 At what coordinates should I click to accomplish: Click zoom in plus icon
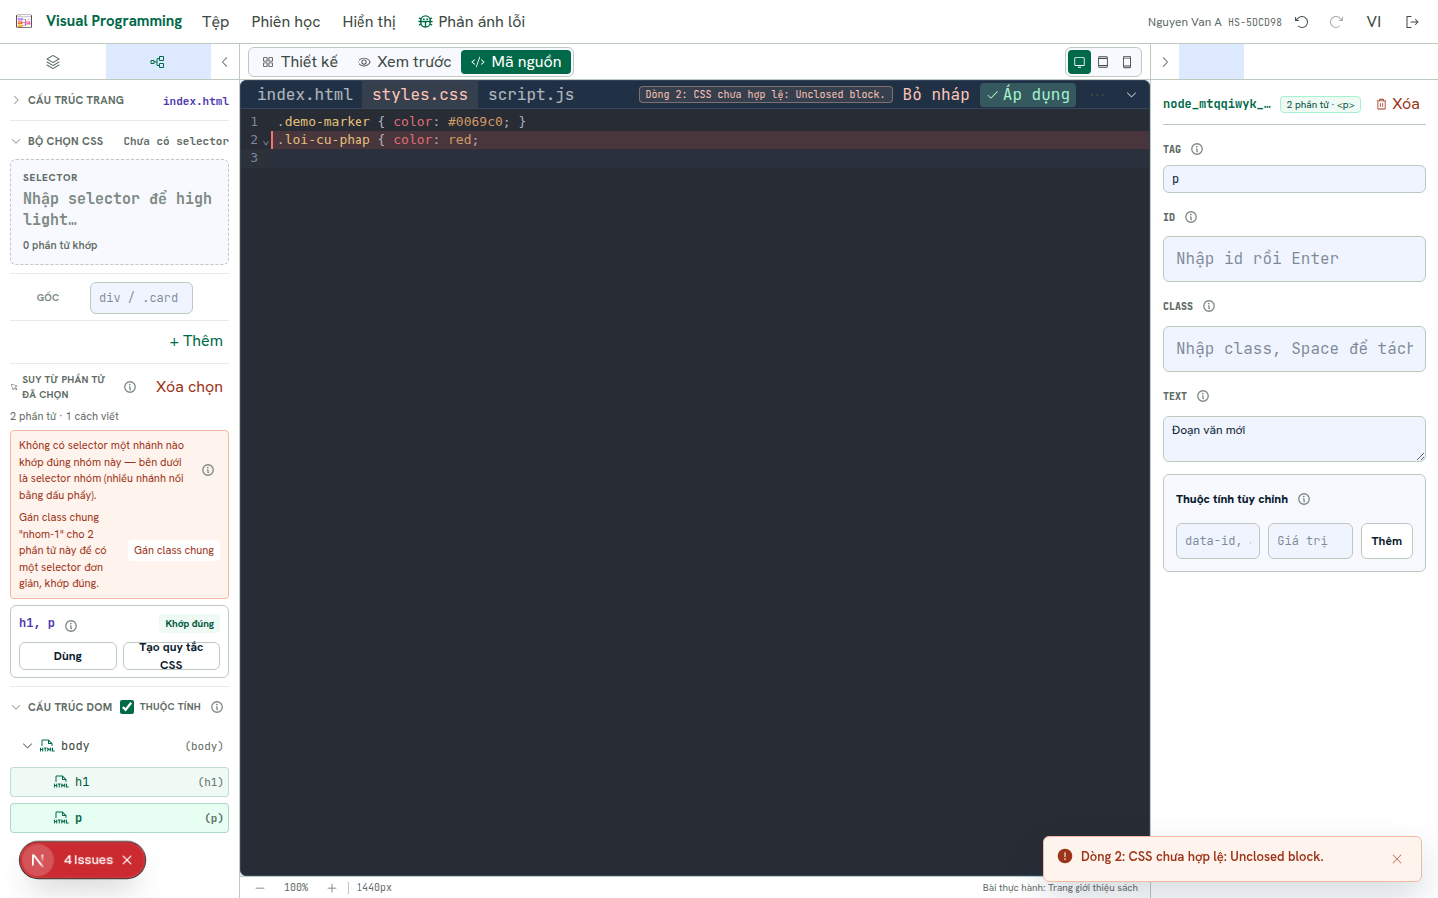tap(332, 887)
